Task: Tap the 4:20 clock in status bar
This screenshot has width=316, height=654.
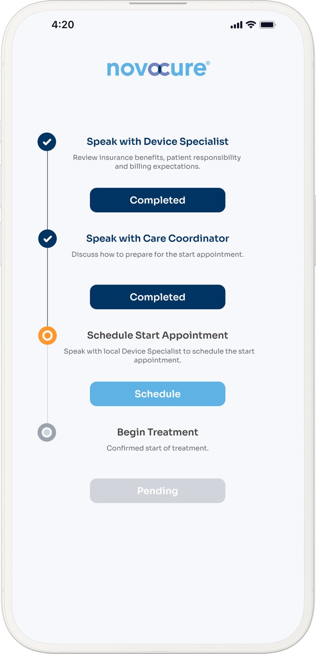Action: coord(63,25)
